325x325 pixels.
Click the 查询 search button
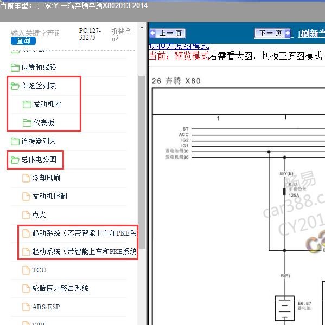pos(23,41)
